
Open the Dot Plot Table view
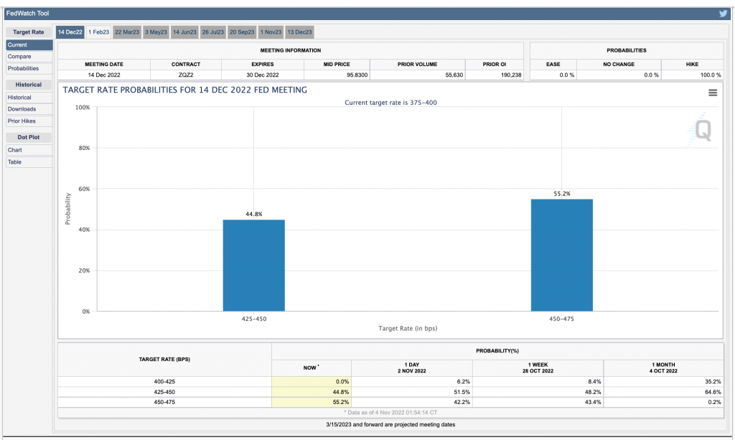pyautogui.click(x=29, y=162)
